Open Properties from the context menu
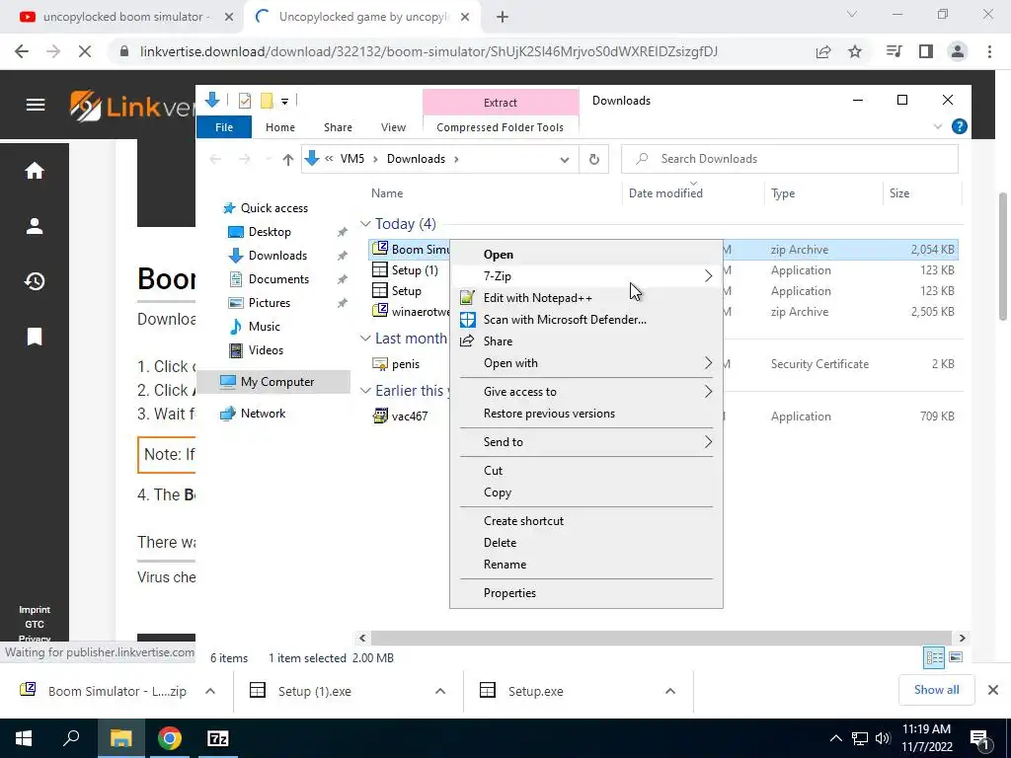Image resolution: width=1011 pixels, height=758 pixels. pos(586,593)
